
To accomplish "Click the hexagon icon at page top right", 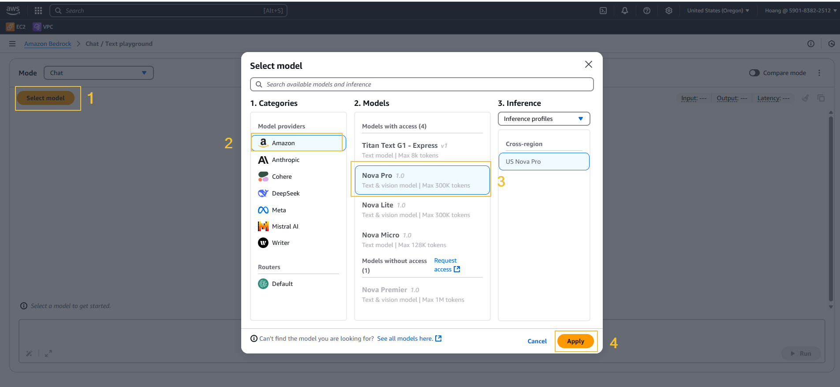I will click(x=832, y=44).
